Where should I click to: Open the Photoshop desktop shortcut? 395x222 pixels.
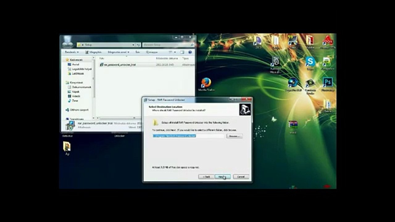tap(327, 84)
